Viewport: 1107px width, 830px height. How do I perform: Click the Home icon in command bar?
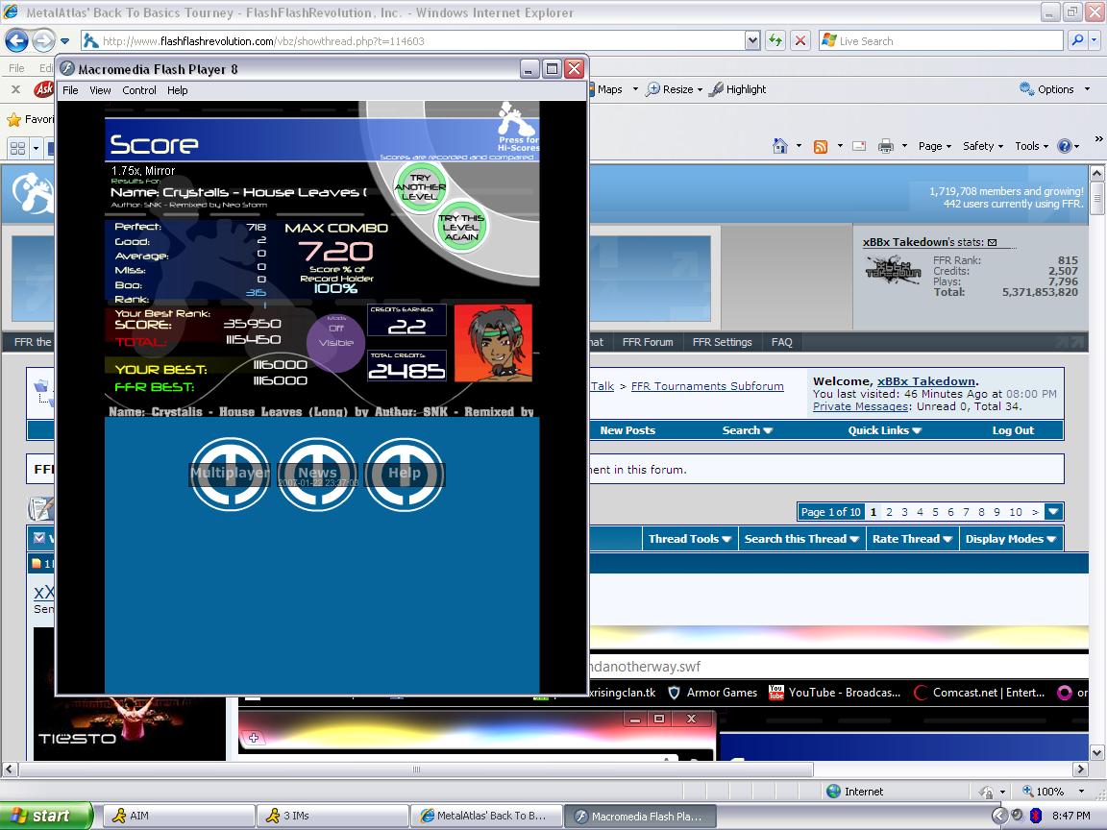[780, 146]
